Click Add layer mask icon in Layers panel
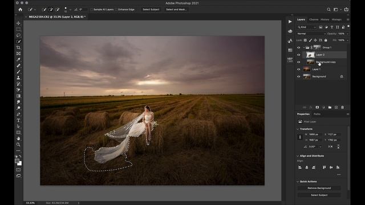 point(317,108)
